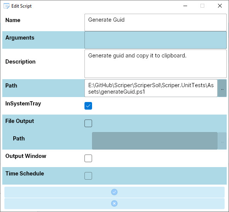
Task: Click the Name field containing Generate Guid
Action: click(155, 22)
